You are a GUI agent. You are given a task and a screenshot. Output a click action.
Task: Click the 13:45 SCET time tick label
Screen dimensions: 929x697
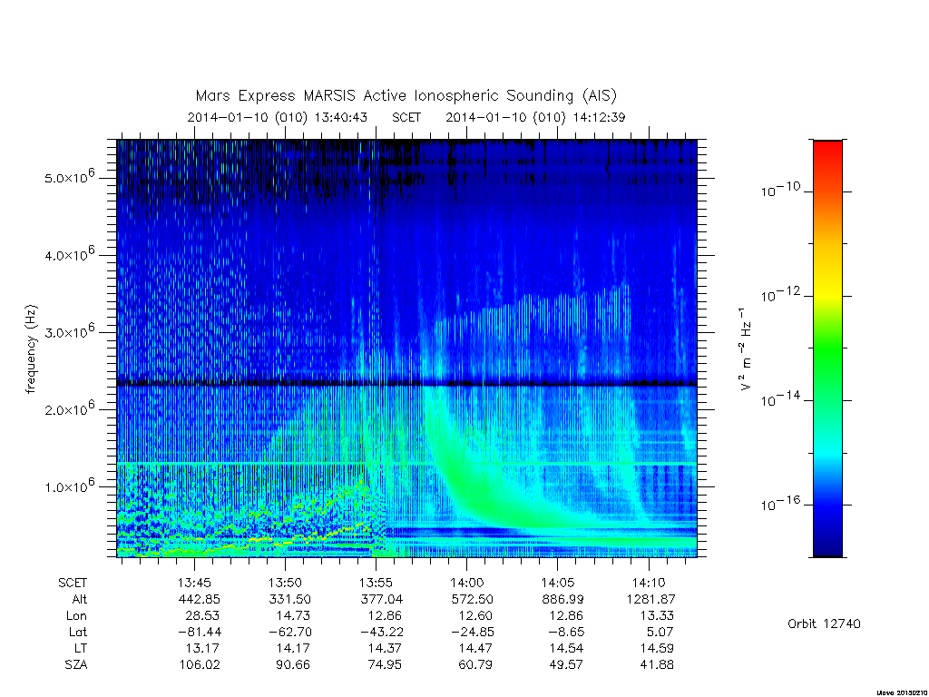click(194, 583)
